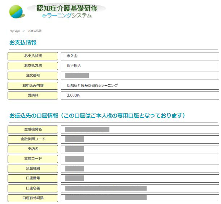The width and height of the screenshot is (221, 204).
Task: Click the green-blue globe logo icon
Action: [17, 12]
